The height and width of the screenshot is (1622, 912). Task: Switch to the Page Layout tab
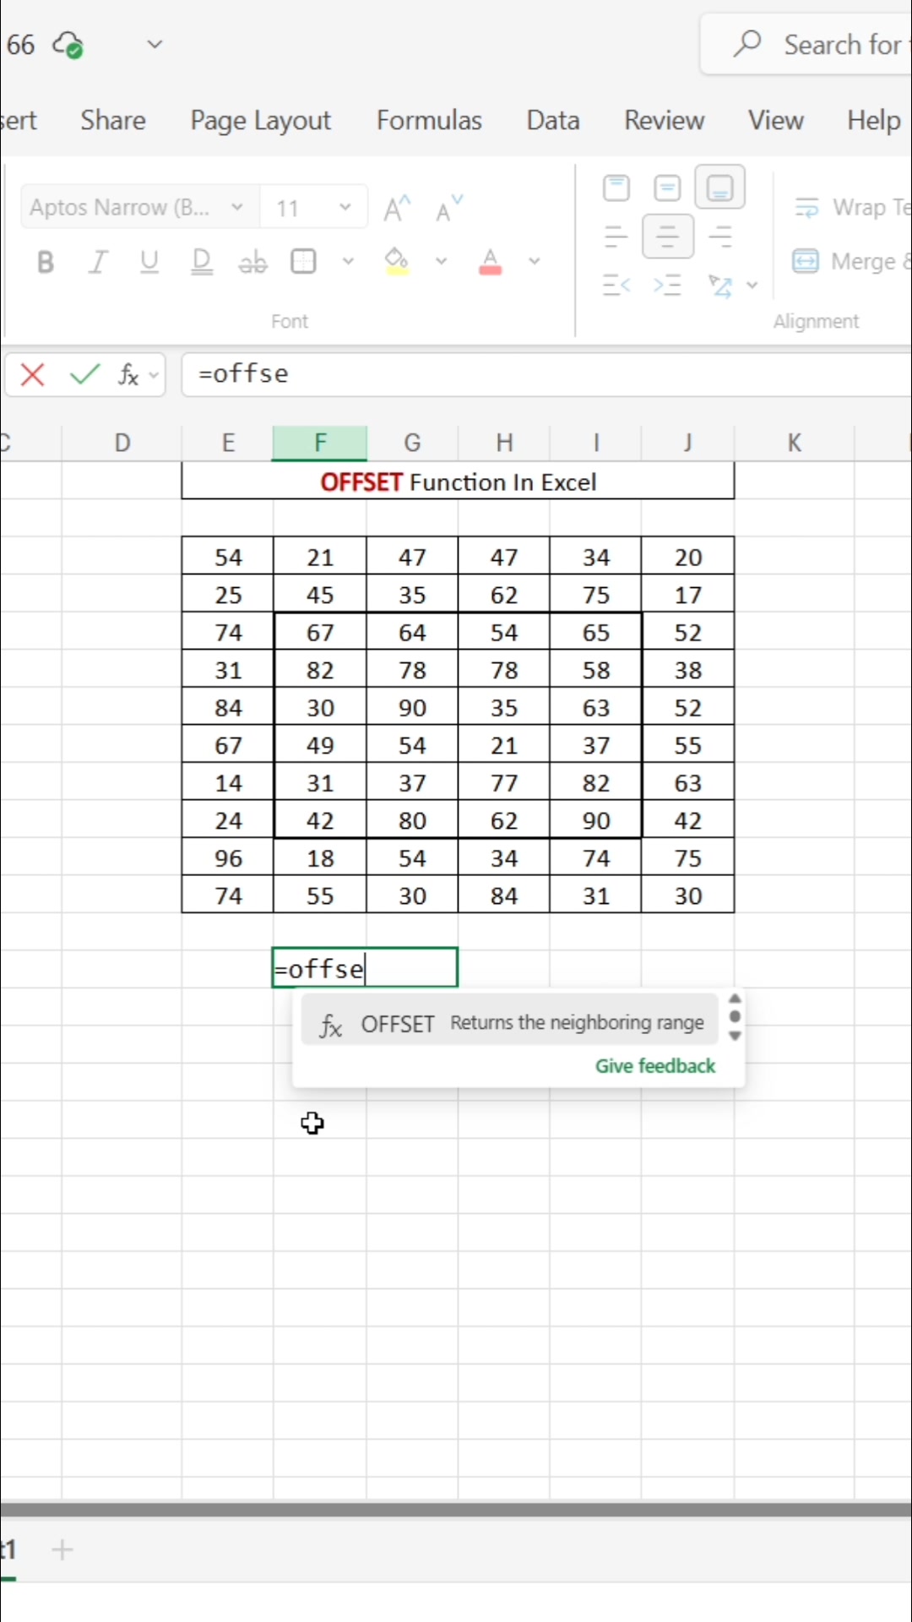point(260,120)
